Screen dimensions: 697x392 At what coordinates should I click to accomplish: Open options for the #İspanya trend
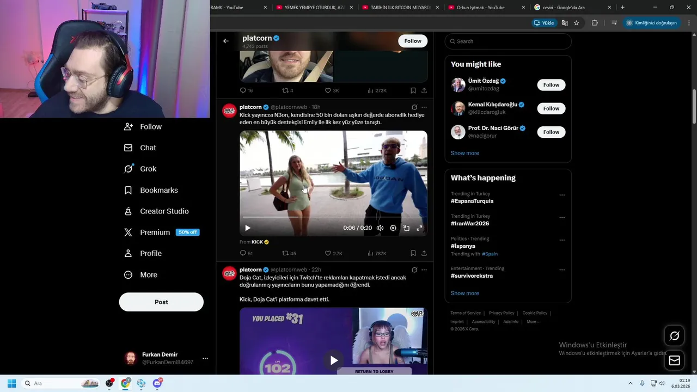coord(562,240)
